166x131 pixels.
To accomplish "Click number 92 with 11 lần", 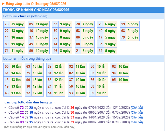I will click(x=71, y=66).
